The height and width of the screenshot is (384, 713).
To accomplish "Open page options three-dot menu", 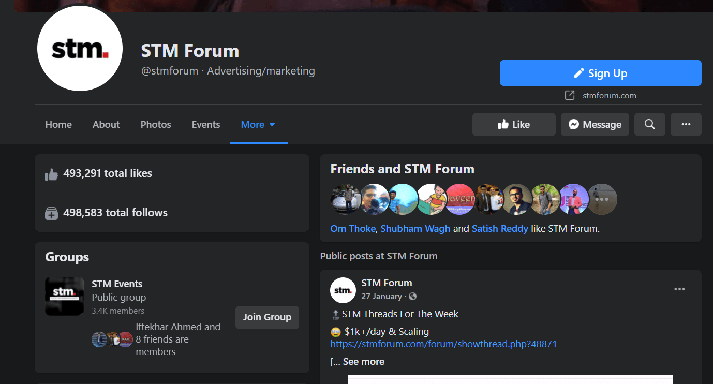I will tap(686, 124).
